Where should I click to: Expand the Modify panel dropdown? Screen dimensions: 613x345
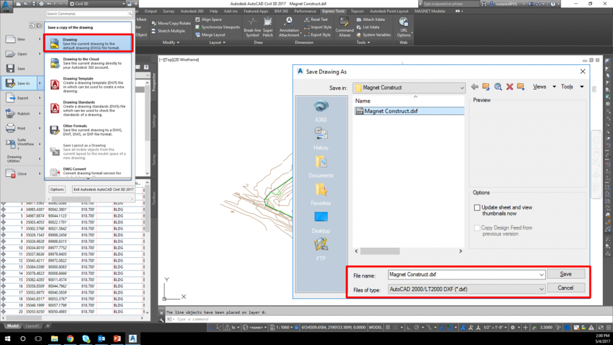171,42
